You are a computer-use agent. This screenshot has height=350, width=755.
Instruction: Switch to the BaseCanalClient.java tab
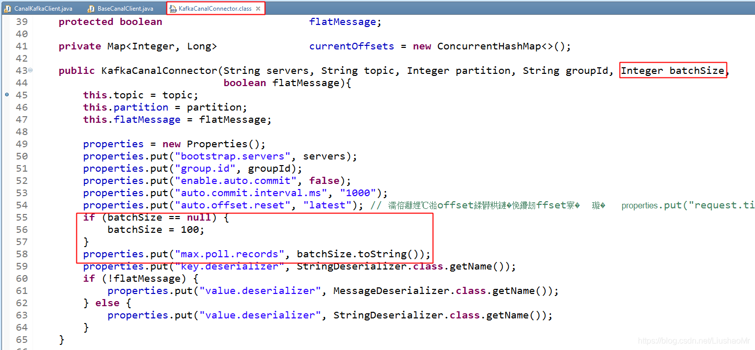(x=125, y=9)
